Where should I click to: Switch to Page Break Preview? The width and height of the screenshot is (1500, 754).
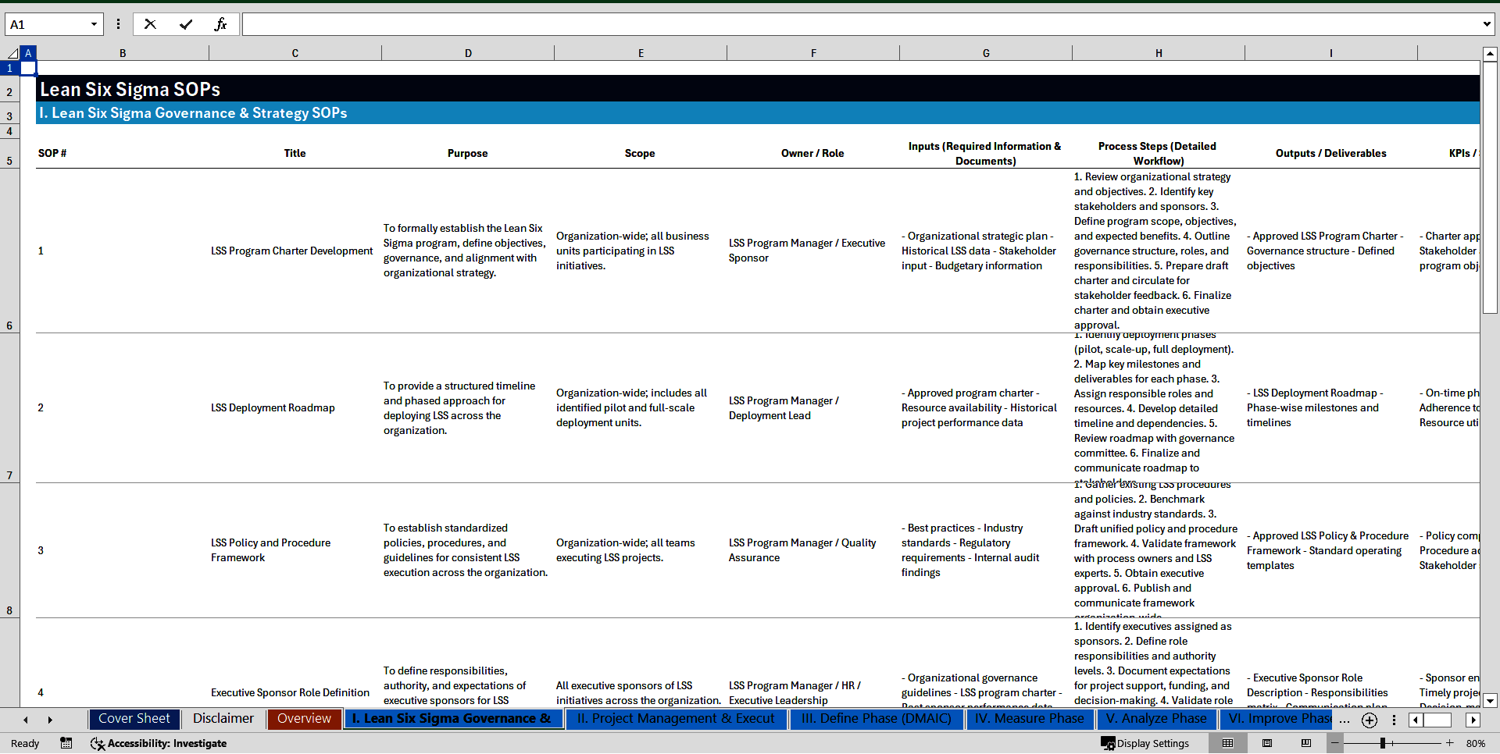coord(1306,743)
